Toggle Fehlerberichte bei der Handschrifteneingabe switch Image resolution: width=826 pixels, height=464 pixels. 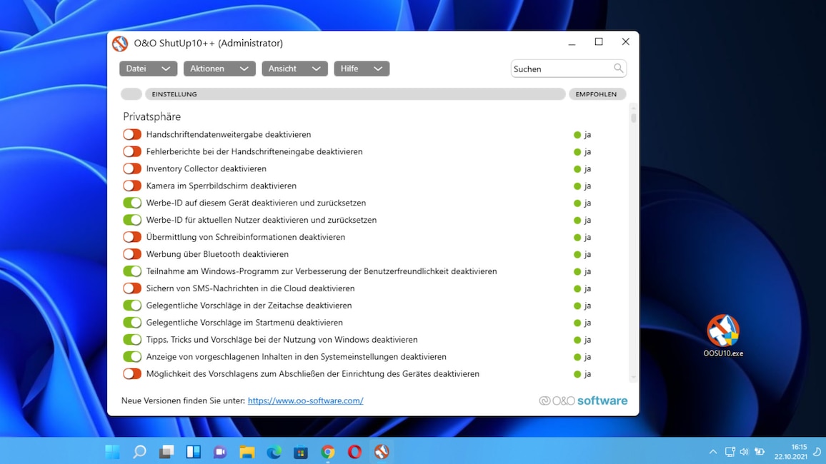click(x=132, y=151)
